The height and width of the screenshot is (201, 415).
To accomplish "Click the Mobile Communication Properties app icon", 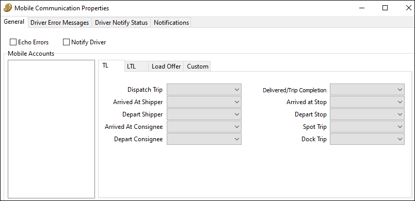I will pyautogui.click(x=8, y=8).
